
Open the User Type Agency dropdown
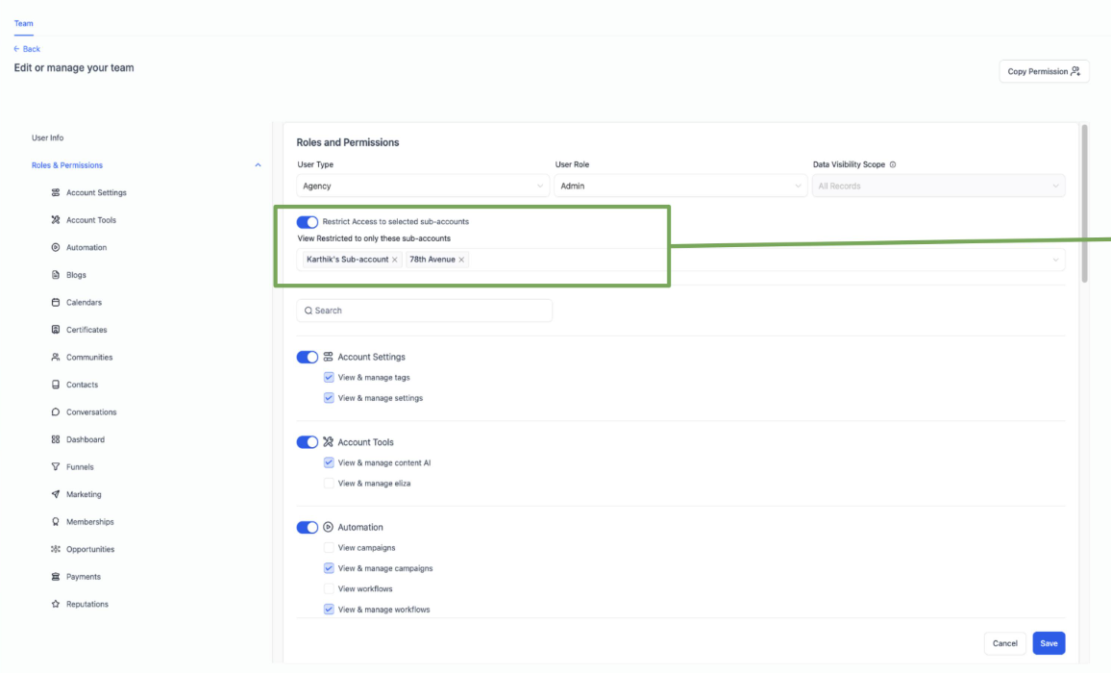(x=422, y=186)
